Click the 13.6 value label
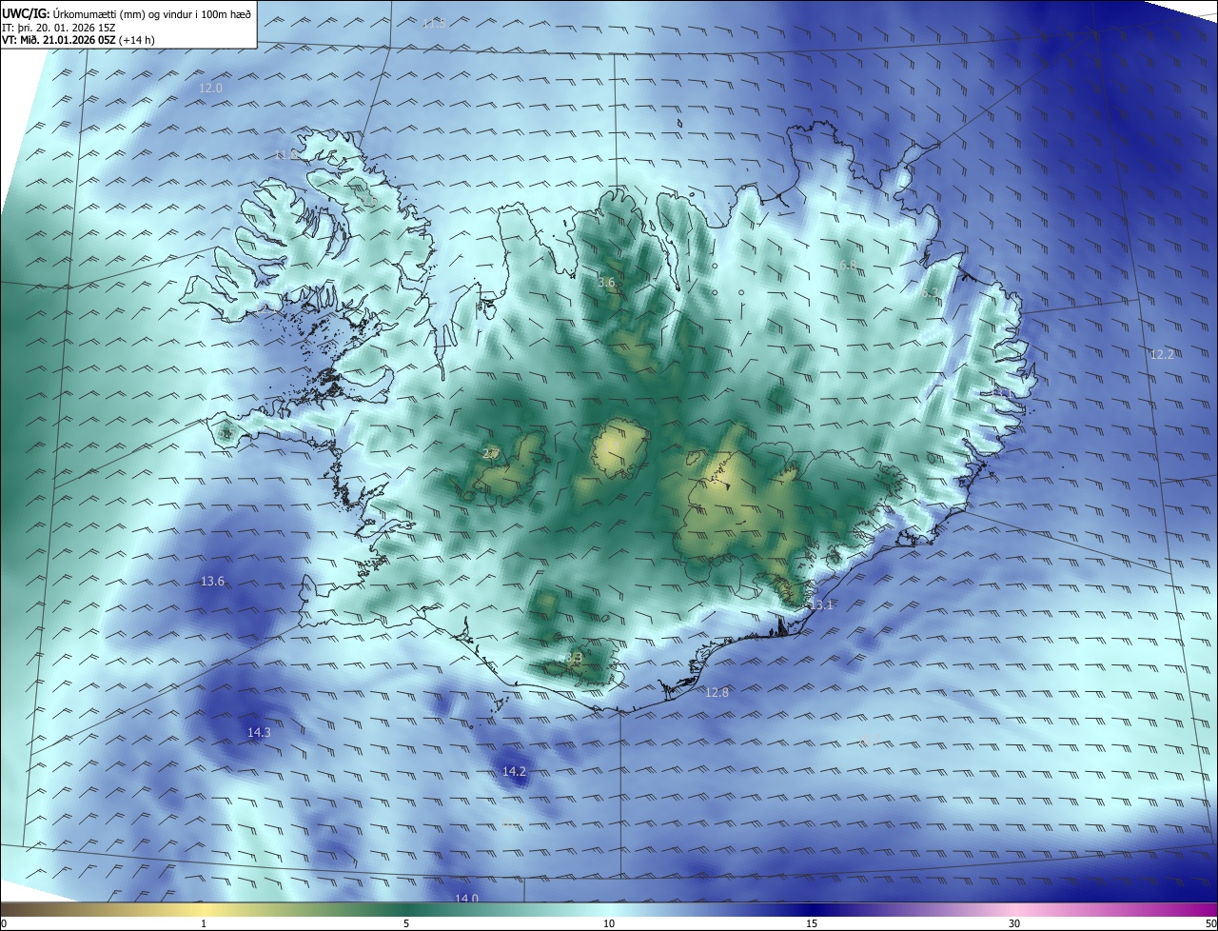 pyautogui.click(x=212, y=581)
